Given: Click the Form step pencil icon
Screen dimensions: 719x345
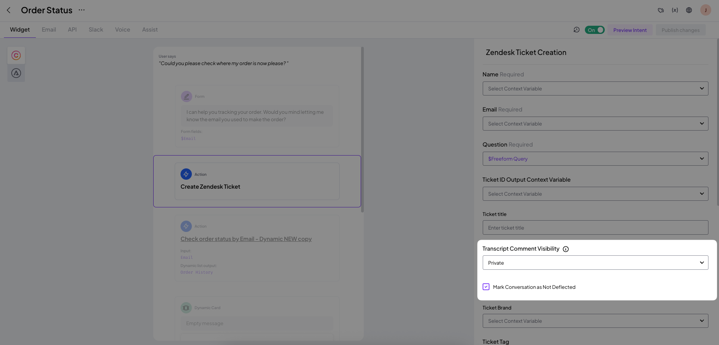Looking at the screenshot, I should click(186, 96).
